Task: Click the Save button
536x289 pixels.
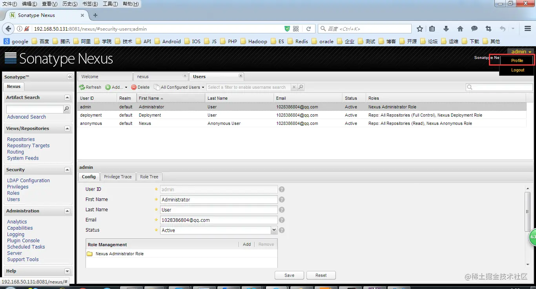Action: coord(289,275)
